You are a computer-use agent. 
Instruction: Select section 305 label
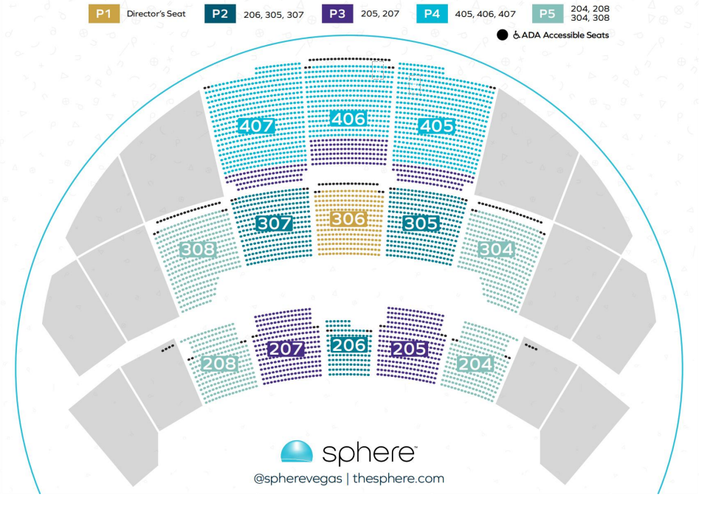click(421, 223)
